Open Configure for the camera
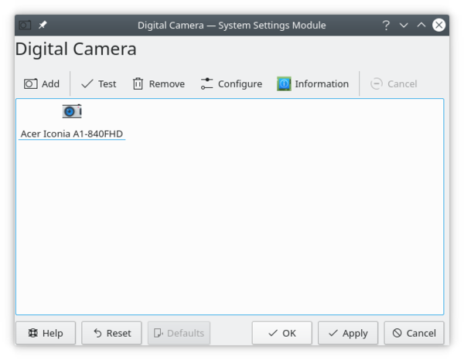This screenshot has width=464, height=360. tap(231, 83)
